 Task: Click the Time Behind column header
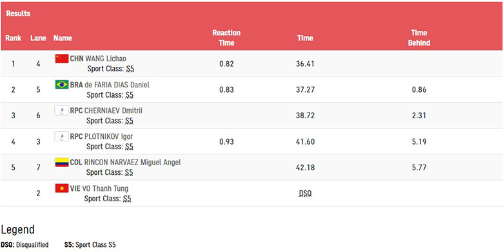coord(419,38)
